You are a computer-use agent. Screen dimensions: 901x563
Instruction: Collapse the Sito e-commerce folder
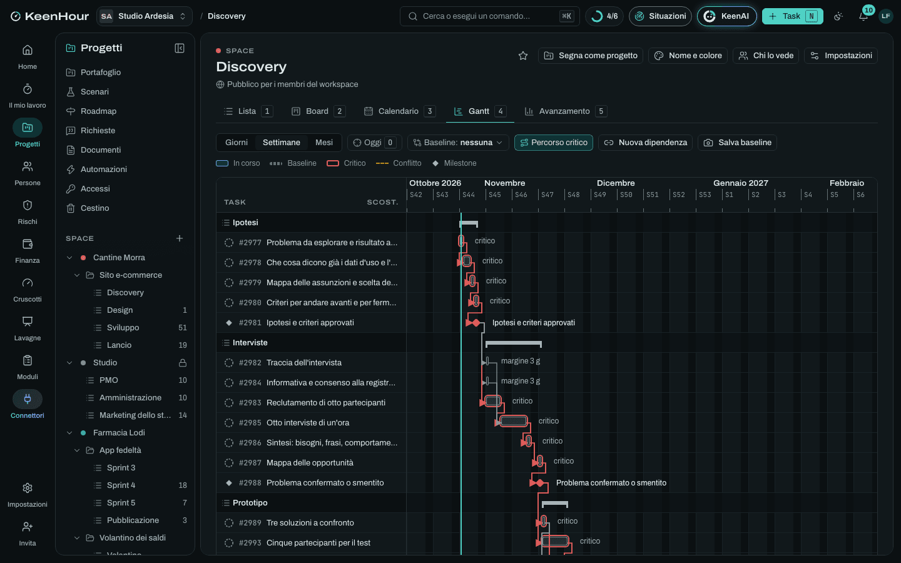pyautogui.click(x=77, y=275)
